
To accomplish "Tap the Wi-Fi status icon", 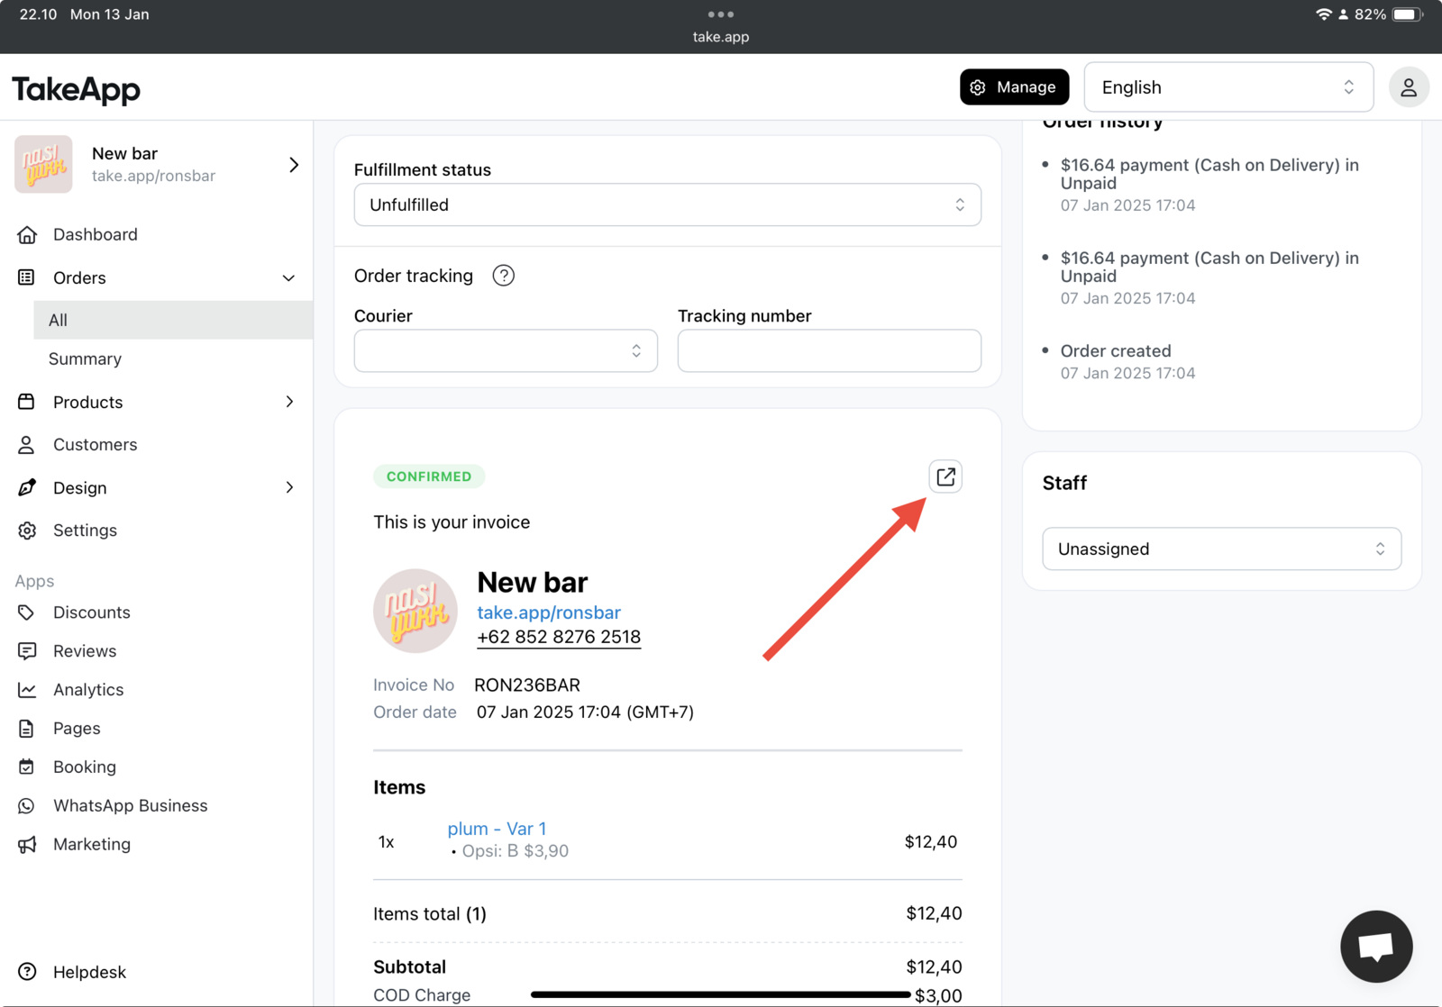I will tap(1323, 14).
